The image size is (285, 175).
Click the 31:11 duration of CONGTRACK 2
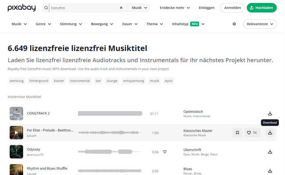(x=154, y=114)
